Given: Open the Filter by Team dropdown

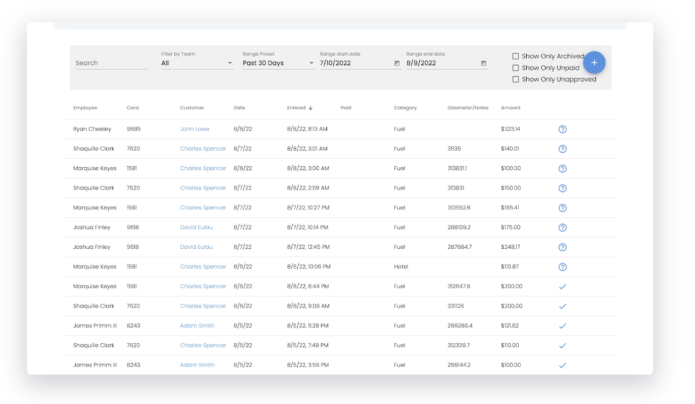Looking at the screenshot, I should click(x=197, y=63).
